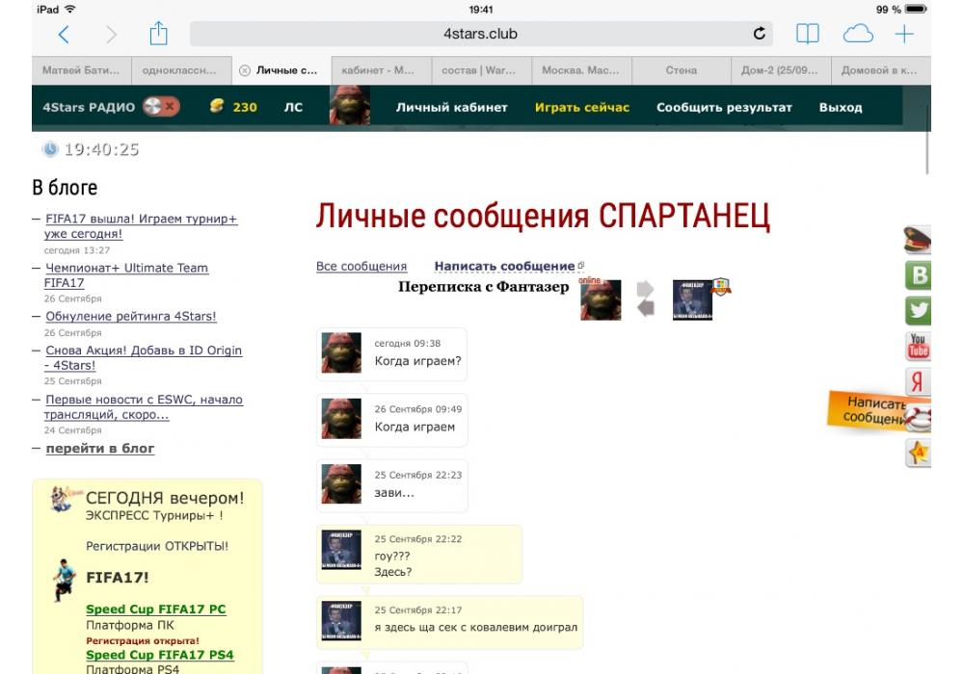Open the Safari bookmarks book icon
964x674 pixels.
pos(807,35)
